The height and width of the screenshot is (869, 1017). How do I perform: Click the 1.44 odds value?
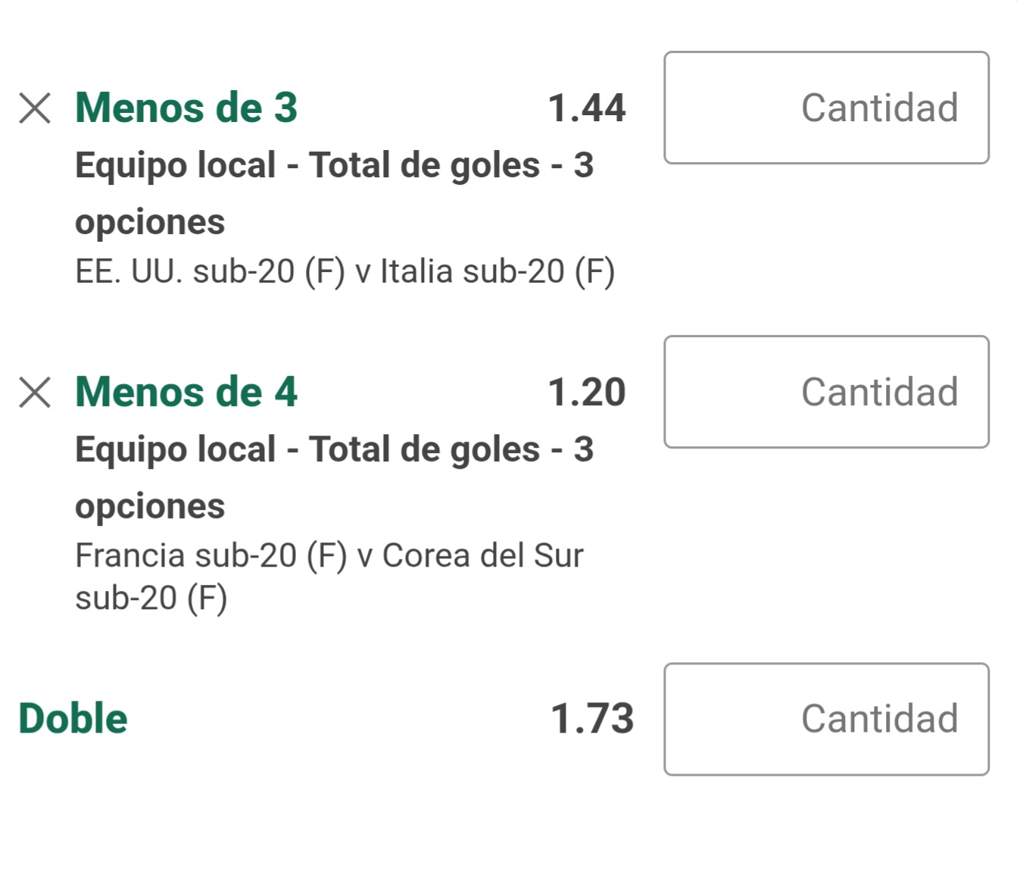click(587, 108)
